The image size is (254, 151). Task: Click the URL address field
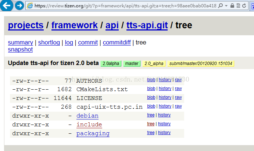(125, 6)
